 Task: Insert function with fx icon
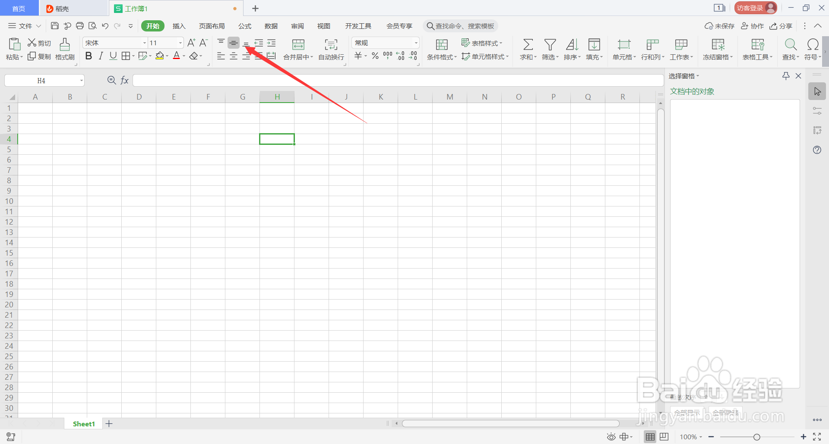[124, 80]
